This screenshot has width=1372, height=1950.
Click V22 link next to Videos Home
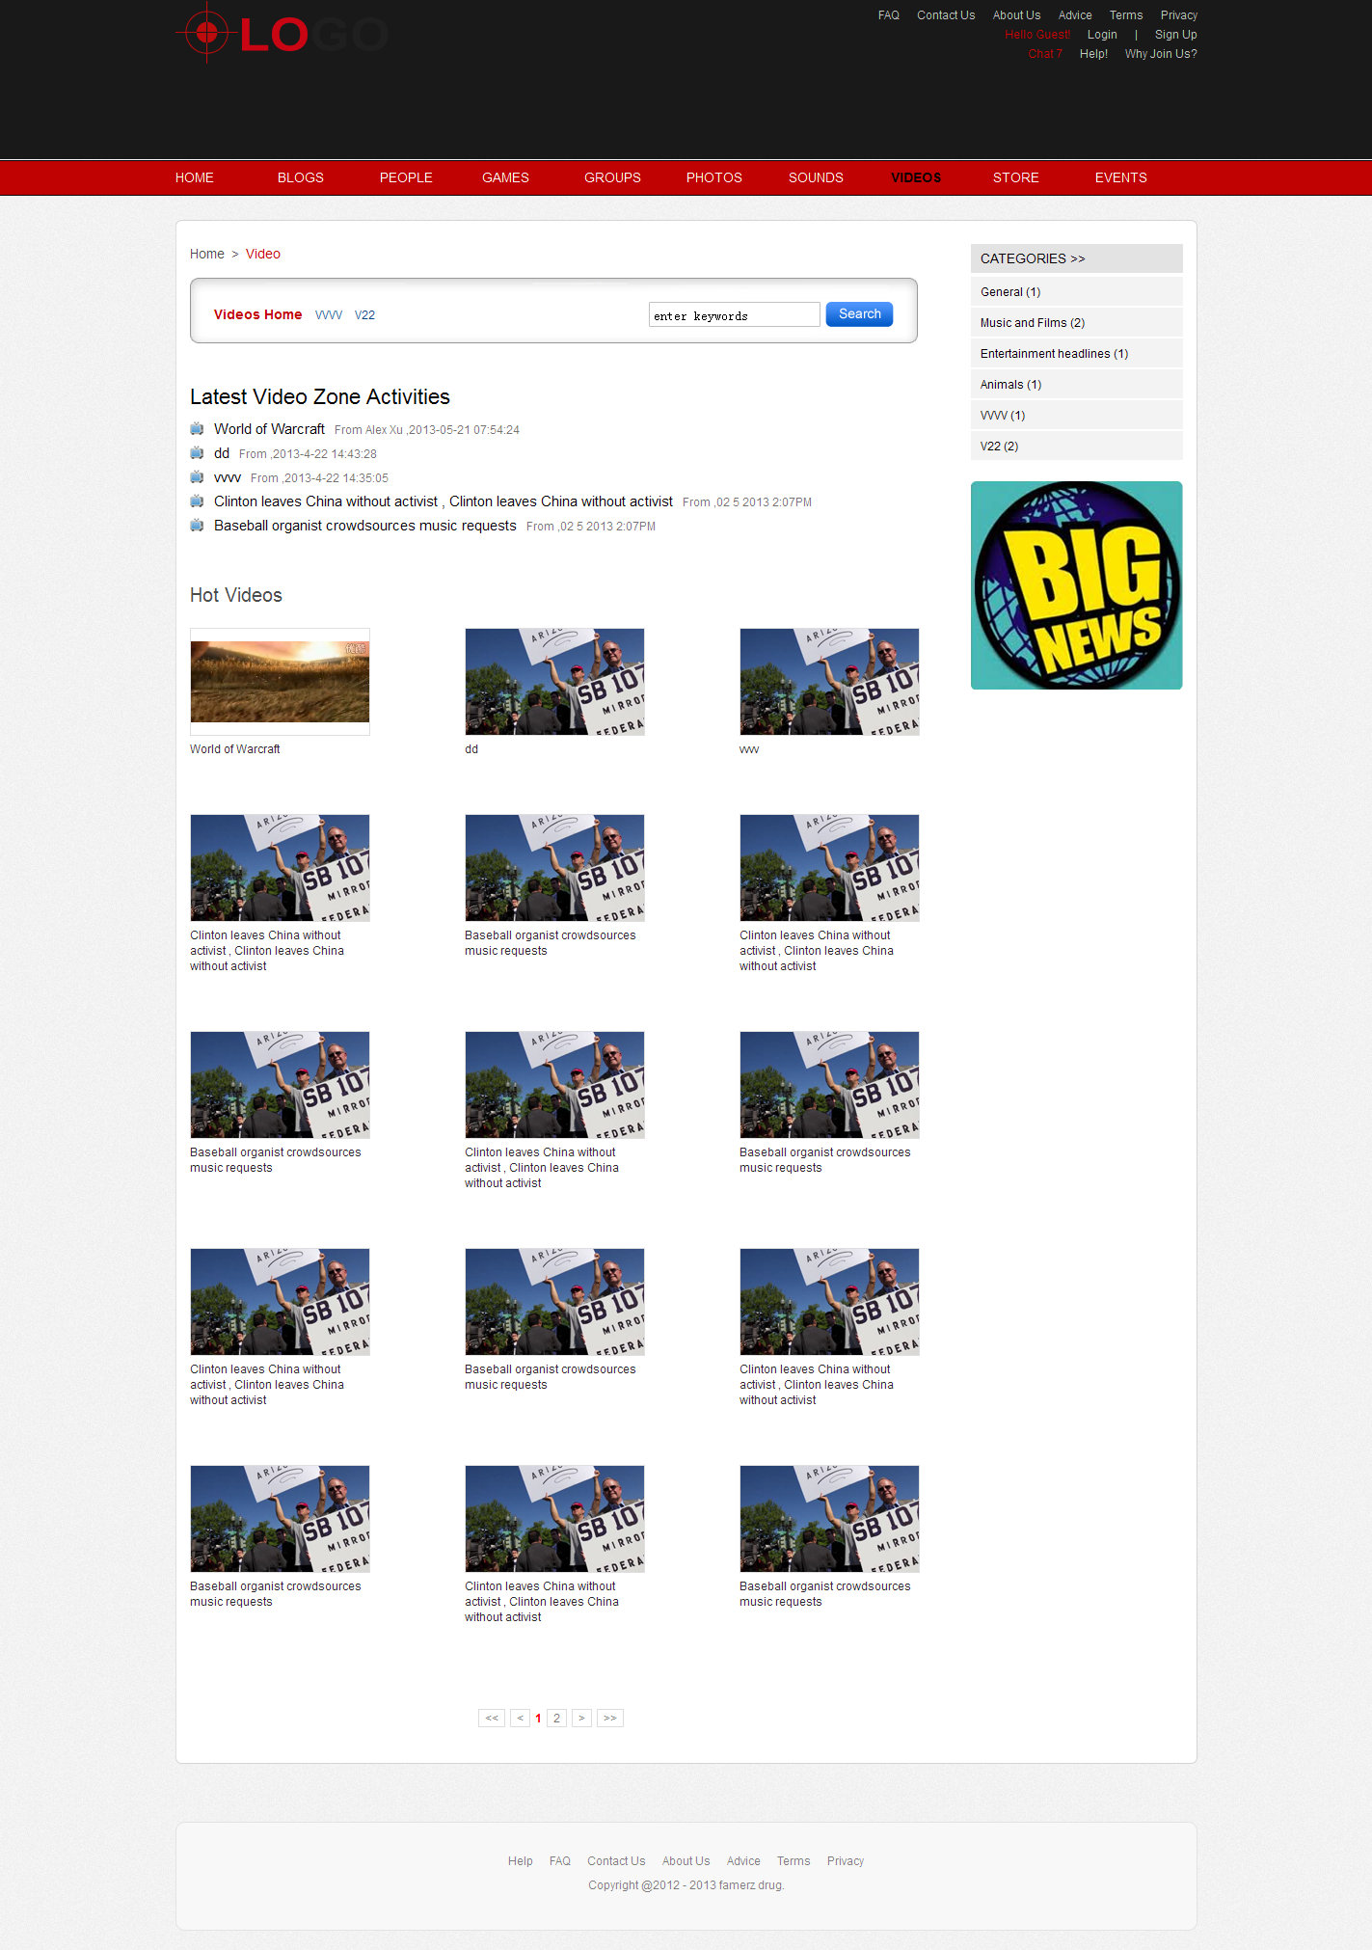[x=364, y=315]
